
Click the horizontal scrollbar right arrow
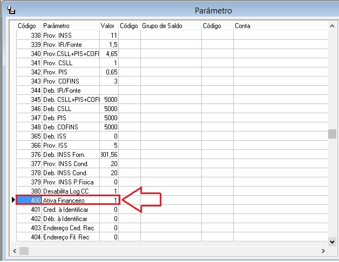coord(324,251)
